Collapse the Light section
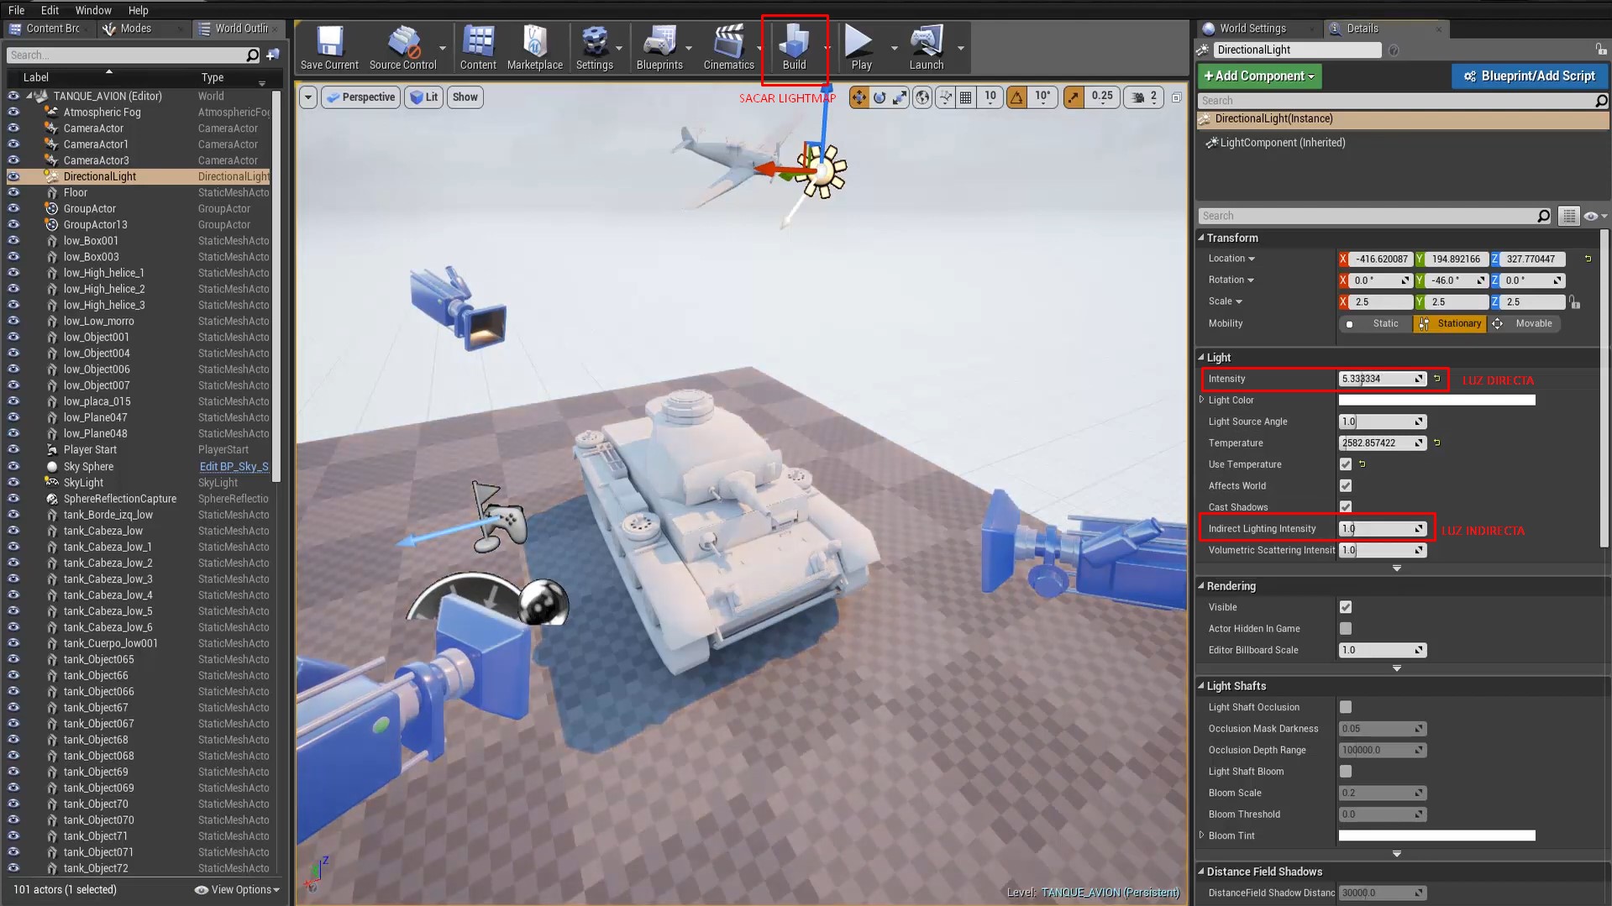 tap(1201, 357)
